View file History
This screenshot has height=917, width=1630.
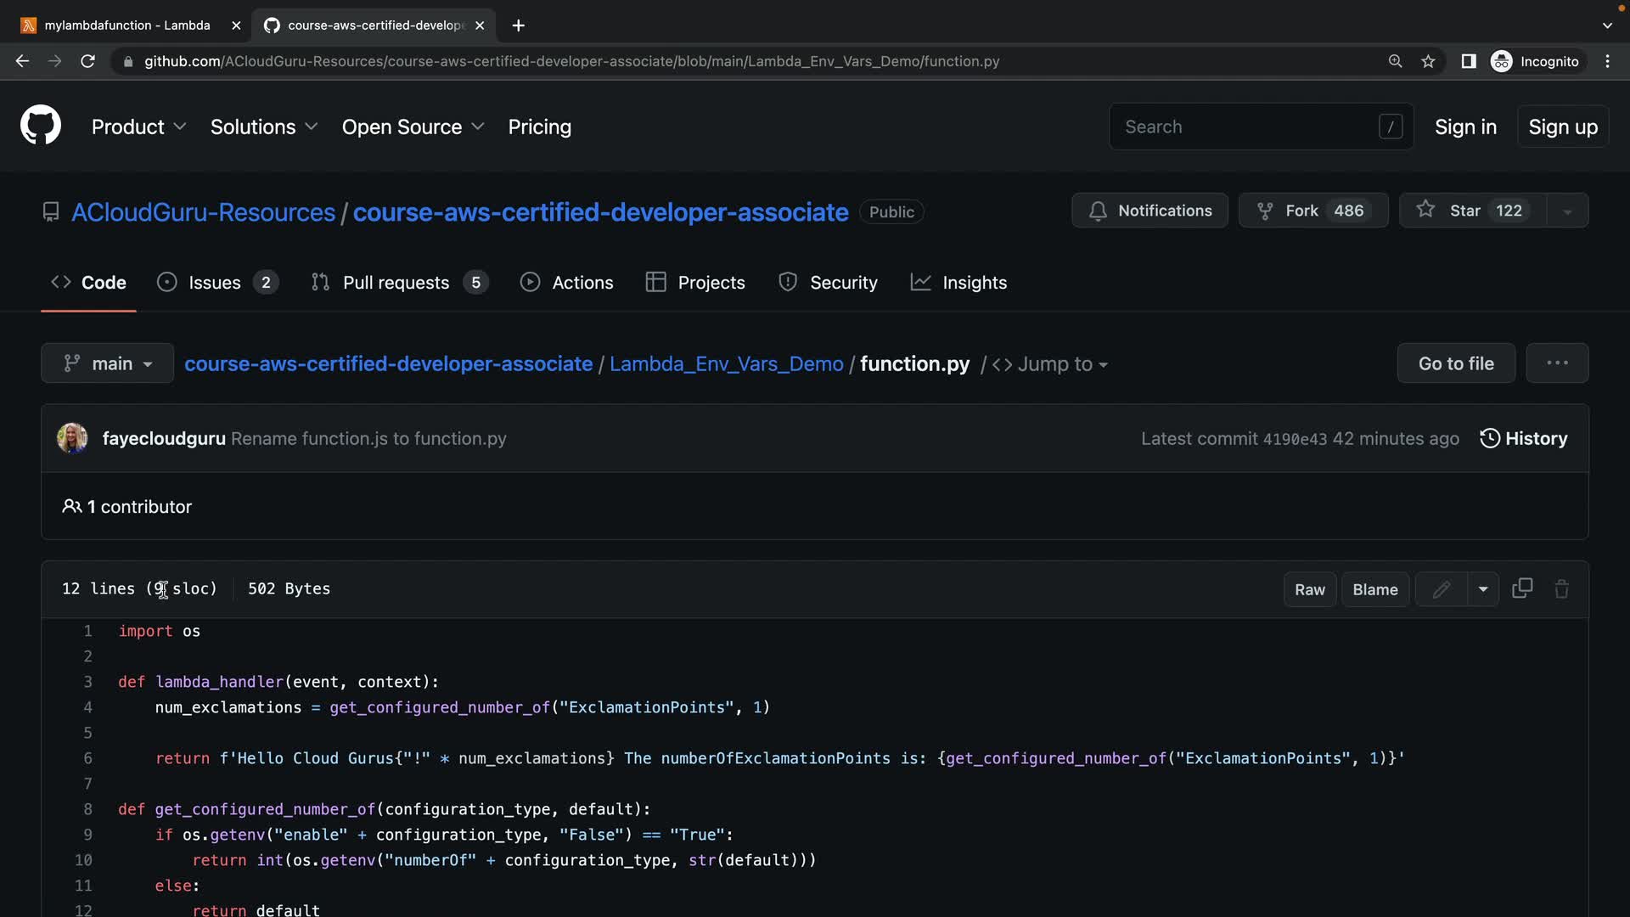click(1524, 438)
